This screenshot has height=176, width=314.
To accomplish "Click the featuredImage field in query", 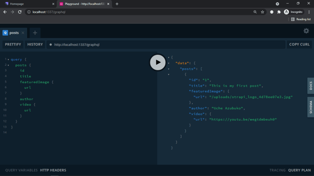I will point(35,82).
